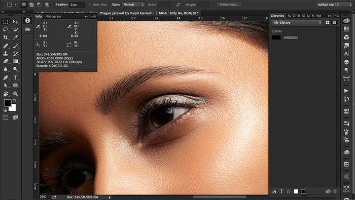
Task: Select the Clone Stamp tool
Action: coord(6,54)
